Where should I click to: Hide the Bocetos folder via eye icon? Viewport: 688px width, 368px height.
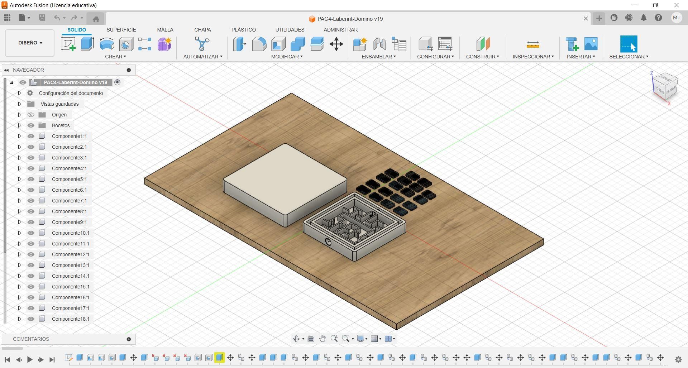coord(31,125)
